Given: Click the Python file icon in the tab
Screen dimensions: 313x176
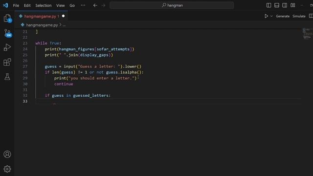Looking at the screenshot, I should click(21, 16).
